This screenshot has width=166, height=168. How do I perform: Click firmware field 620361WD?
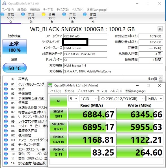[85, 36]
